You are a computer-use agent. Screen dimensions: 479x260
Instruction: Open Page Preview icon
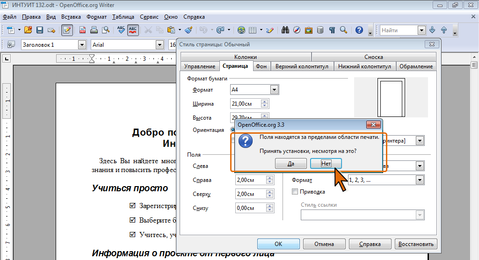tap(106, 30)
